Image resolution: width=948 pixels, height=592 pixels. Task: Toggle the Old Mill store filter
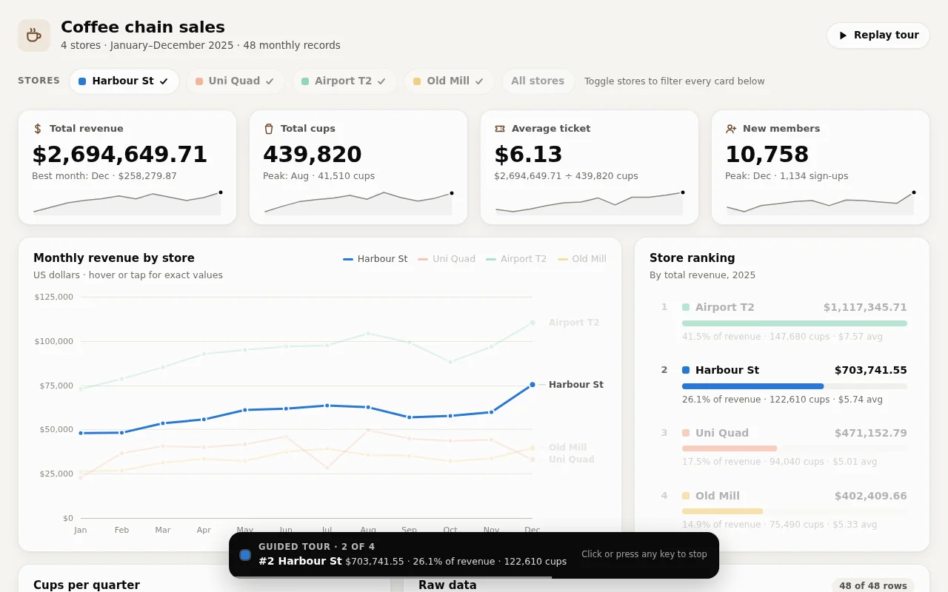pyautogui.click(x=450, y=81)
